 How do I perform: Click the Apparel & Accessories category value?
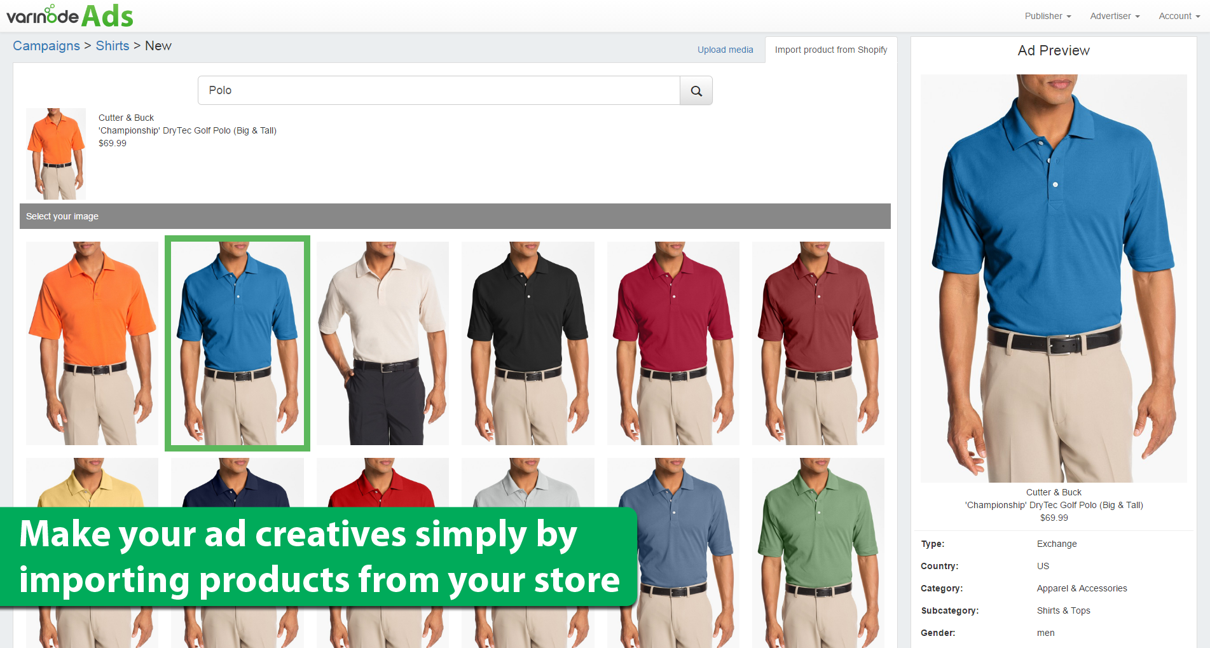[x=1082, y=588]
